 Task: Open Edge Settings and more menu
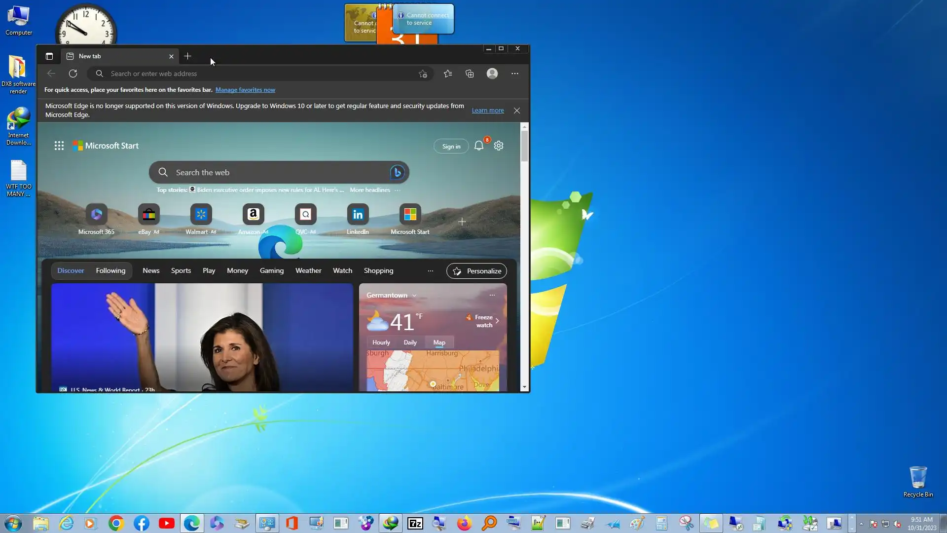[514, 74]
